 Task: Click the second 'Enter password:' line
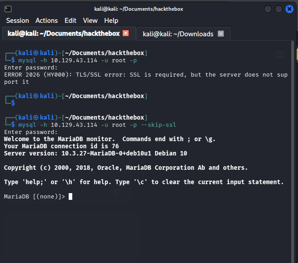[x=31, y=132]
